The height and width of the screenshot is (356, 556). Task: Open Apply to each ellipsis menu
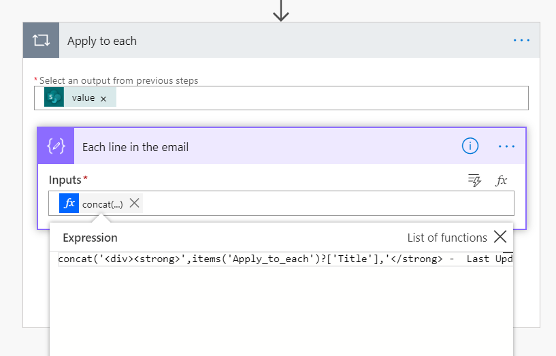(521, 40)
